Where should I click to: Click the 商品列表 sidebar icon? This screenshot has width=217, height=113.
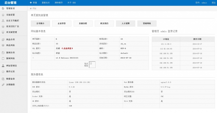(3, 45)
